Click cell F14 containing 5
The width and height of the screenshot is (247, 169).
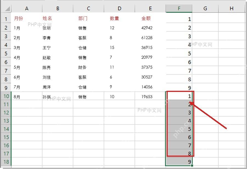click(179, 129)
